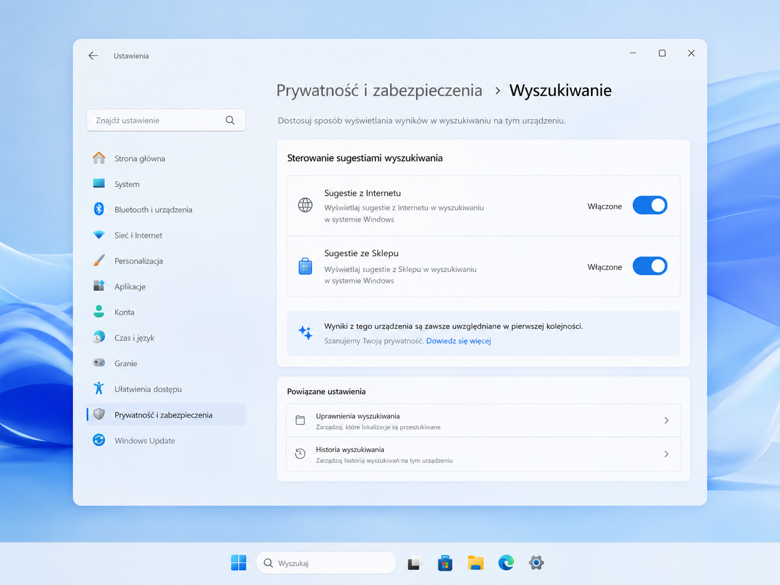Click the folder icon for Uprawnienia wyszukiwania
780x585 pixels.
(301, 420)
